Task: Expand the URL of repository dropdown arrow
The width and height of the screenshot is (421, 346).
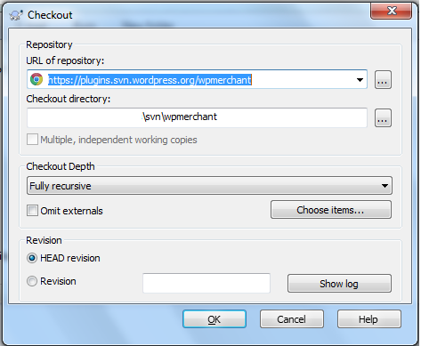Action: 360,80
